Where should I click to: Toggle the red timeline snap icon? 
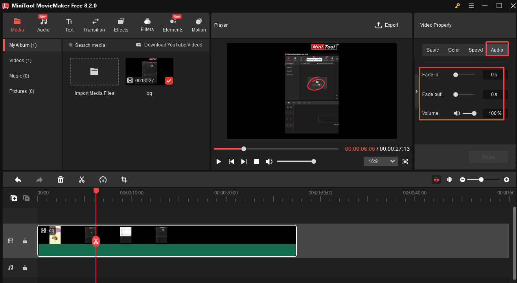[436, 179]
